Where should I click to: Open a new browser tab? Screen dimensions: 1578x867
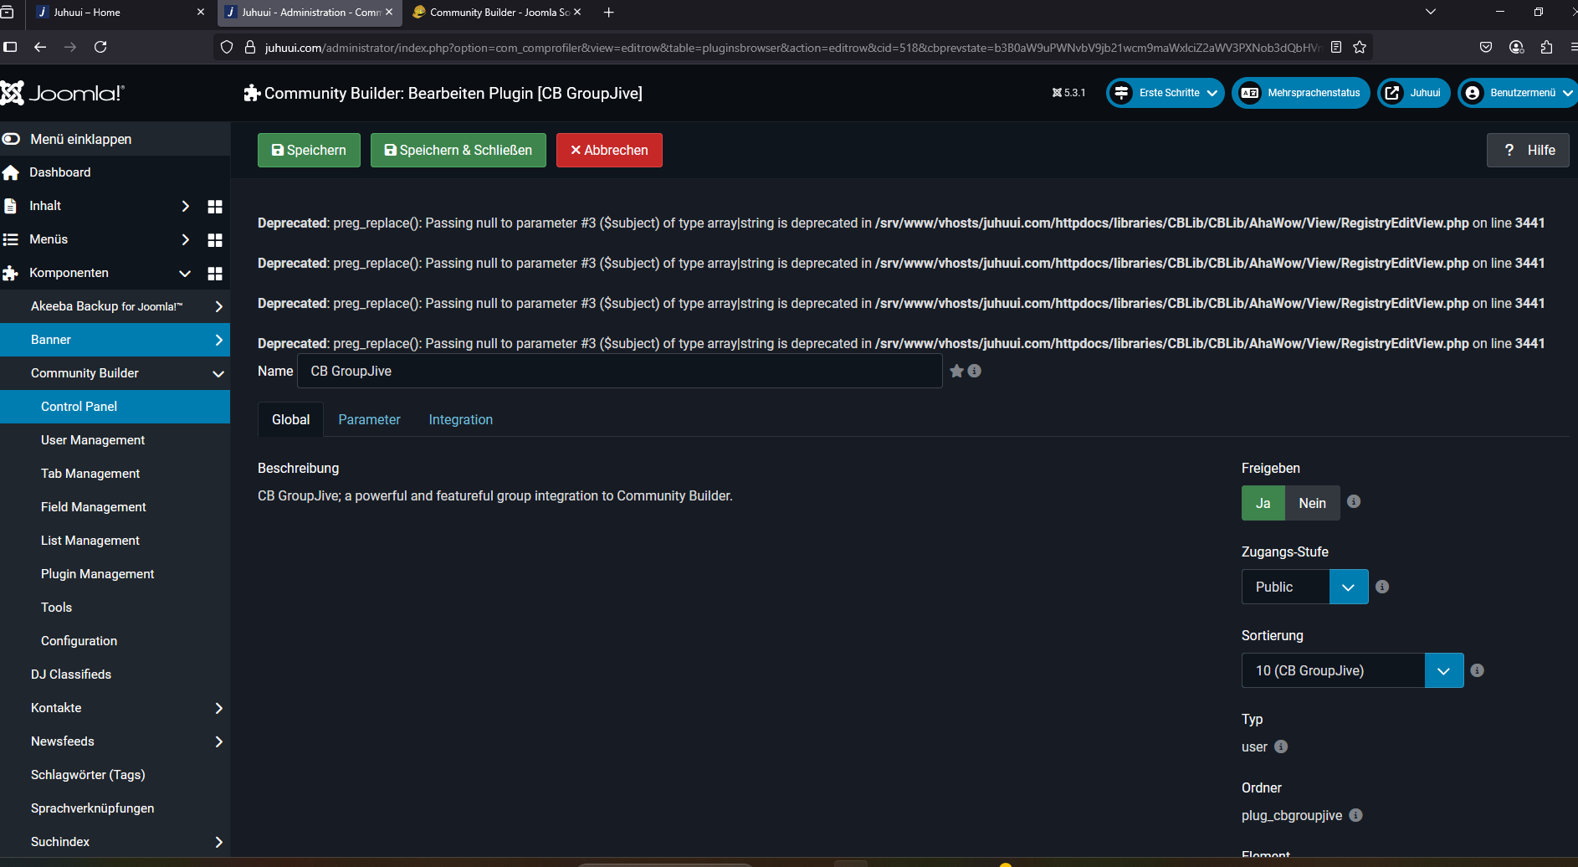tap(609, 13)
